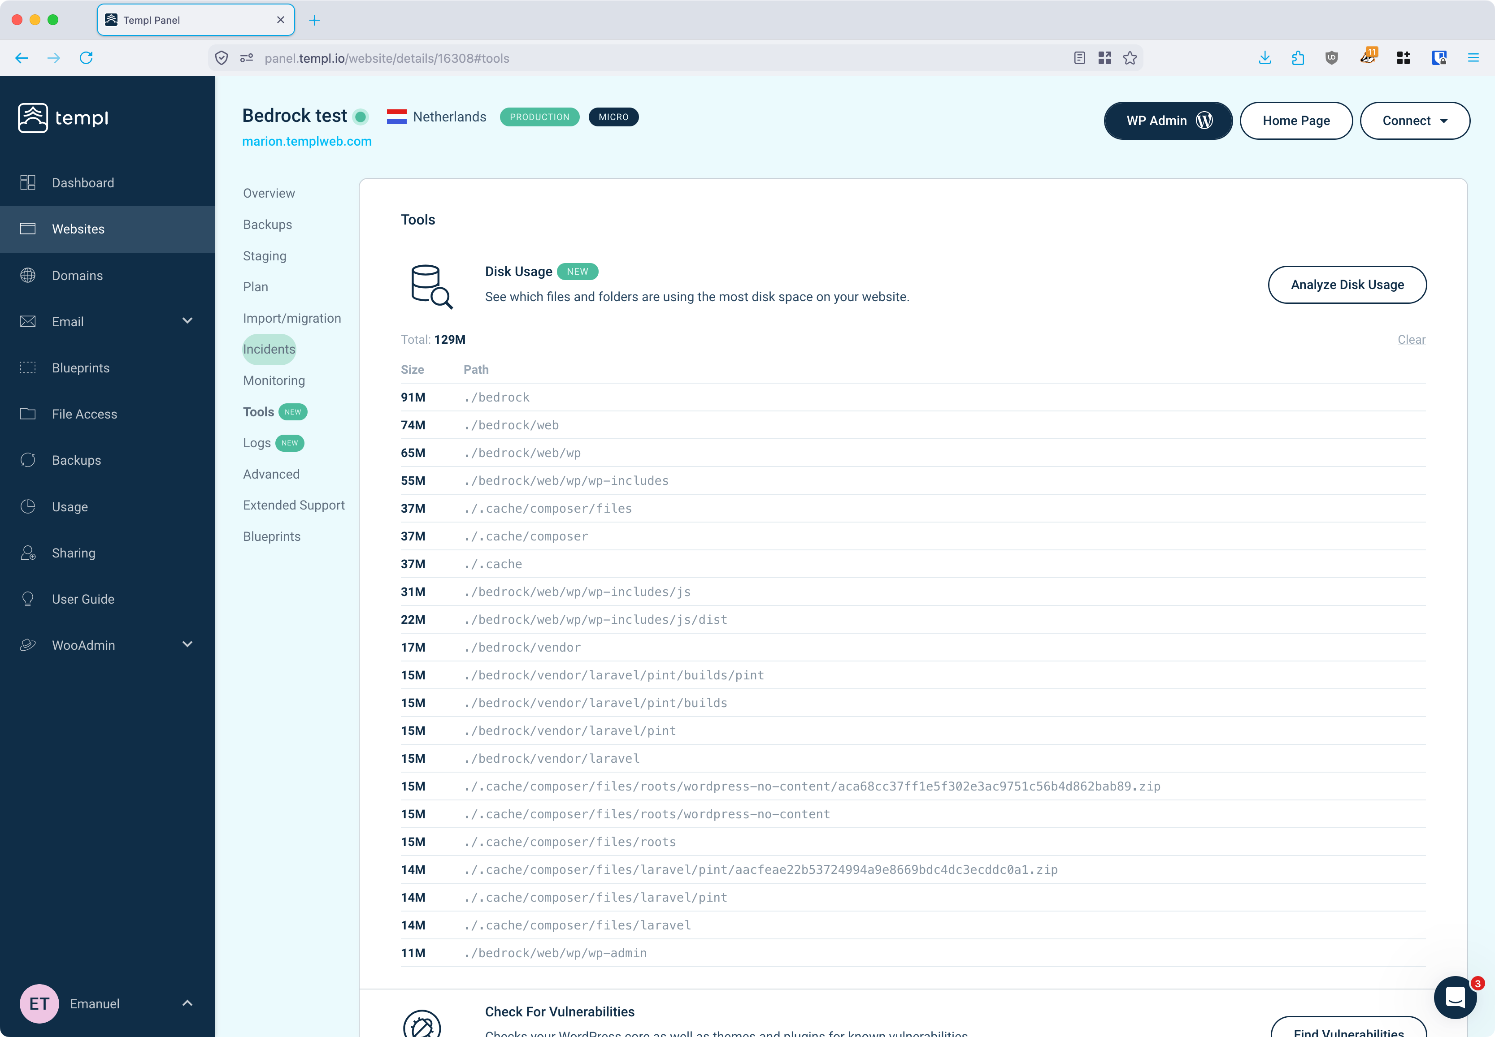Click the ./bedrock/web/wp-includes path
The width and height of the screenshot is (1495, 1037).
[x=566, y=480]
